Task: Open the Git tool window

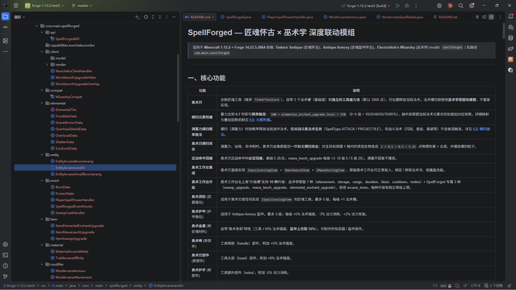Action: coord(5,276)
